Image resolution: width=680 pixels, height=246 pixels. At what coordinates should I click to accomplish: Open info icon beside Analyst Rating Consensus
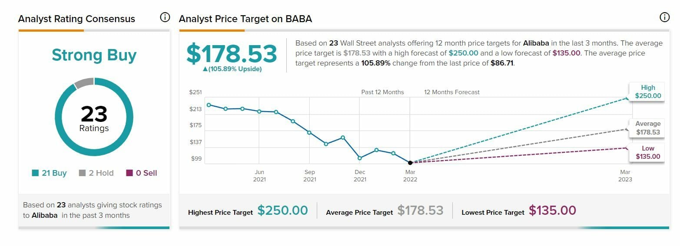click(165, 18)
